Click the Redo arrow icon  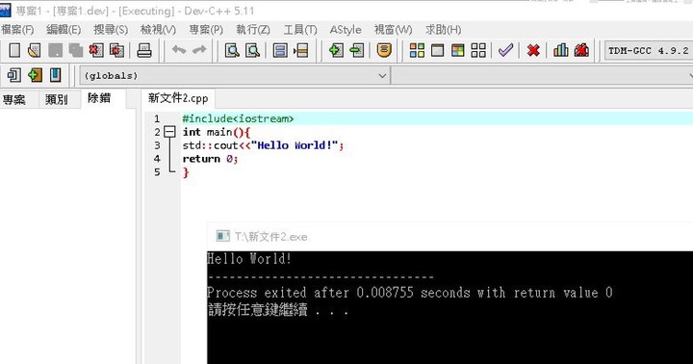(199, 50)
